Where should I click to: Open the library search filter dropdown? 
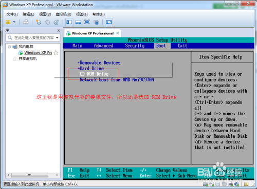coord(57,38)
